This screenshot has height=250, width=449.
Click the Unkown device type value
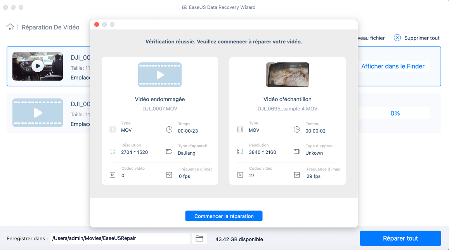[x=314, y=153]
